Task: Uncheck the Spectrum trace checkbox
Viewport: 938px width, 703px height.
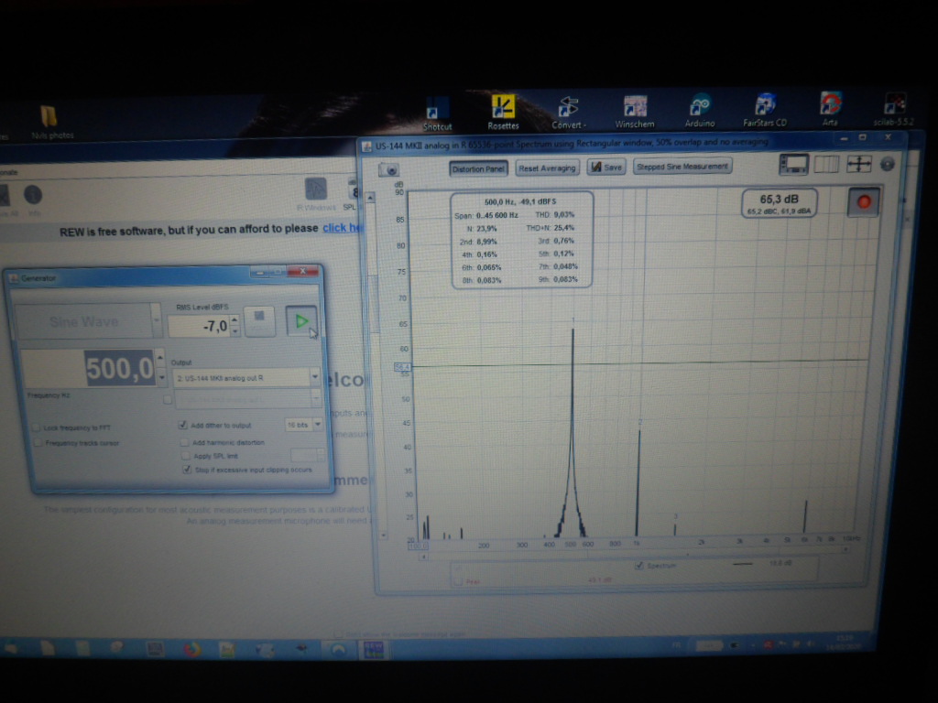Action: point(638,566)
